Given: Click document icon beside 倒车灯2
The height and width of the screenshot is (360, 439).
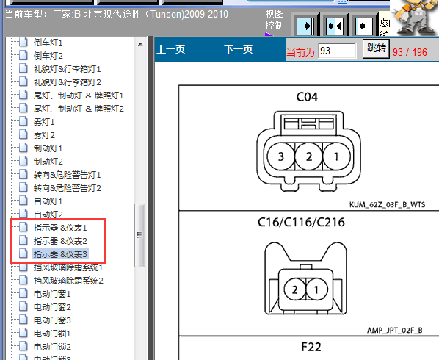Looking at the screenshot, I should pyautogui.click(x=23, y=56).
